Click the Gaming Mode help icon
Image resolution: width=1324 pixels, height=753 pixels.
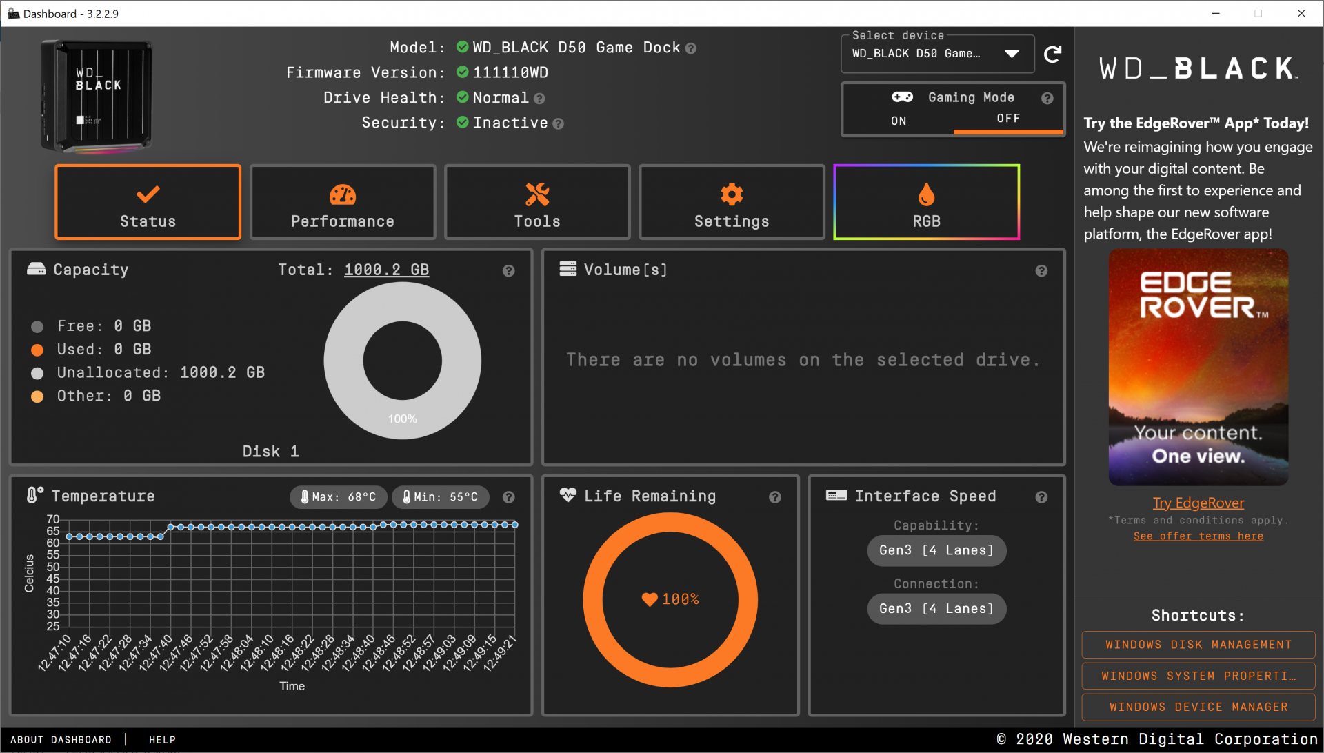[x=1047, y=98]
